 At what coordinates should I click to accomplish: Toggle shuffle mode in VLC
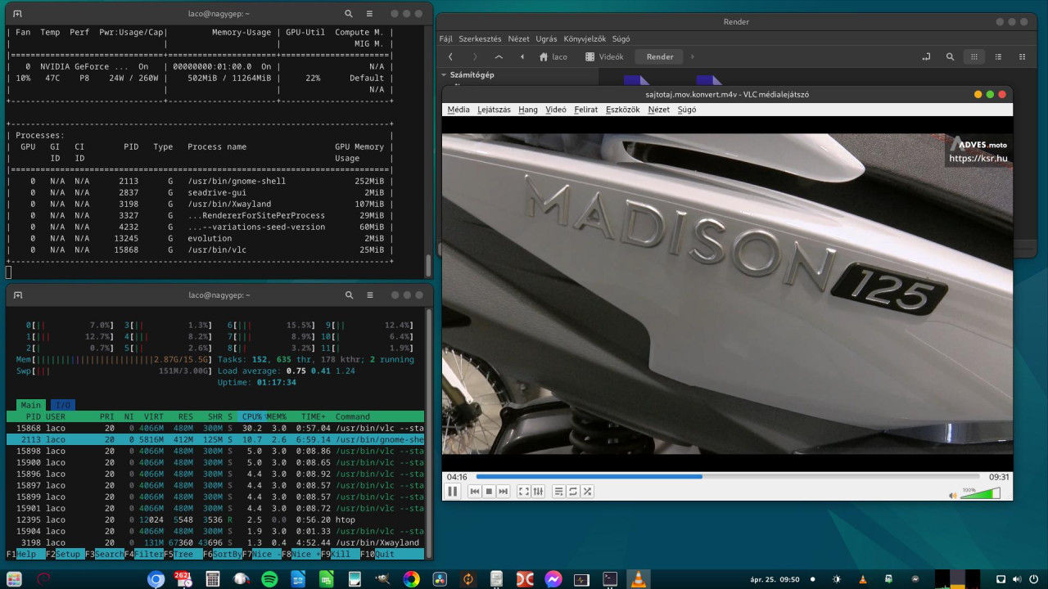tap(588, 491)
